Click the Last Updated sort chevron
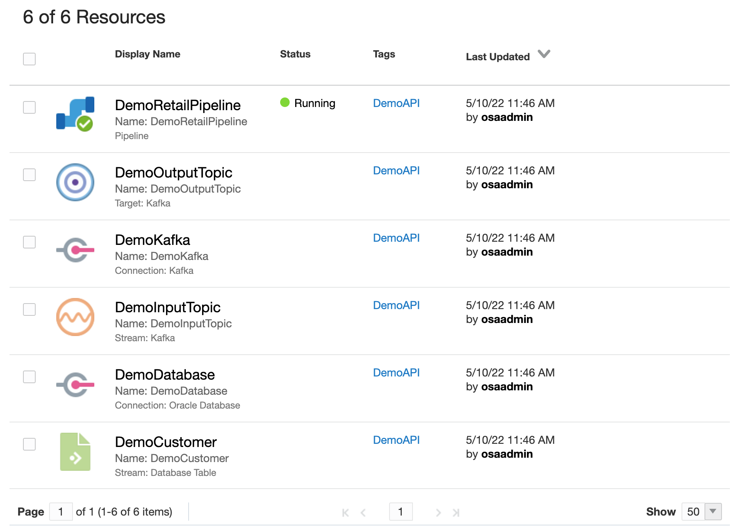Image resolution: width=737 pixels, height=531 pixels. click(x=543, y=54)
